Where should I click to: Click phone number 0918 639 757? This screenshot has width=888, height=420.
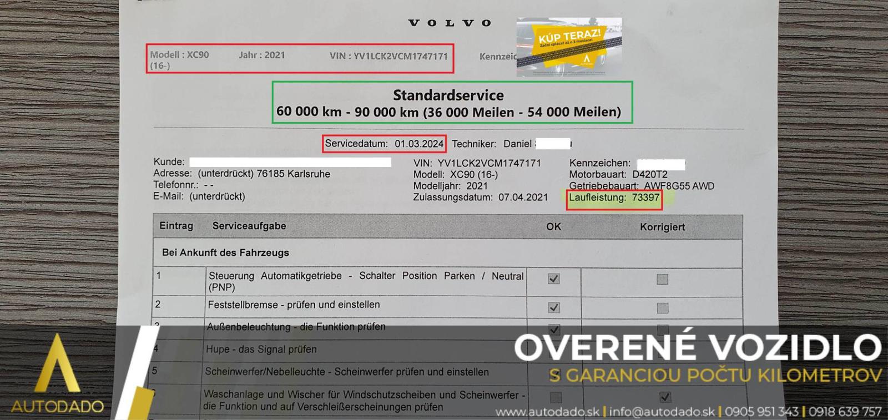point(845,412)
